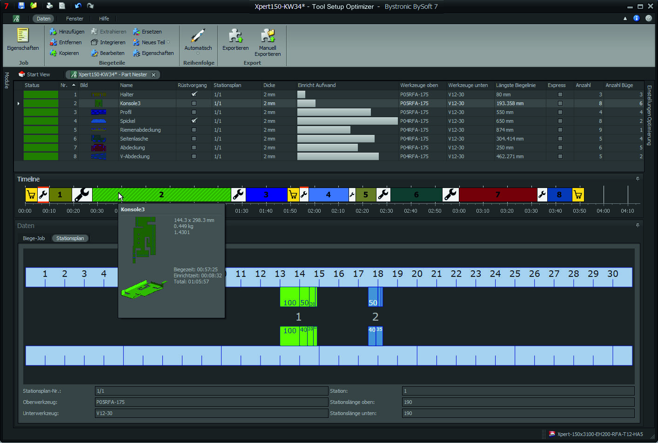Click Bearbeiten to edit the part
The height and width of the screenshot is (443, 658).
(107, 53)
